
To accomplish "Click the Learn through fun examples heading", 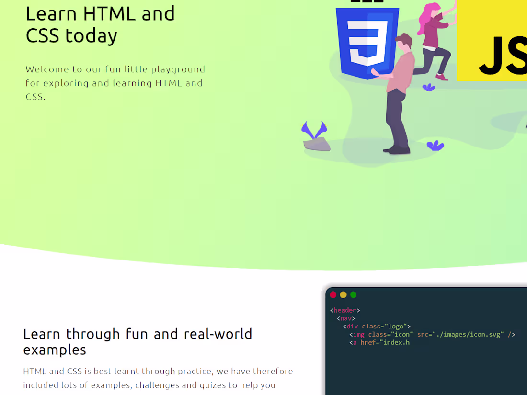I will pos(137,342).
